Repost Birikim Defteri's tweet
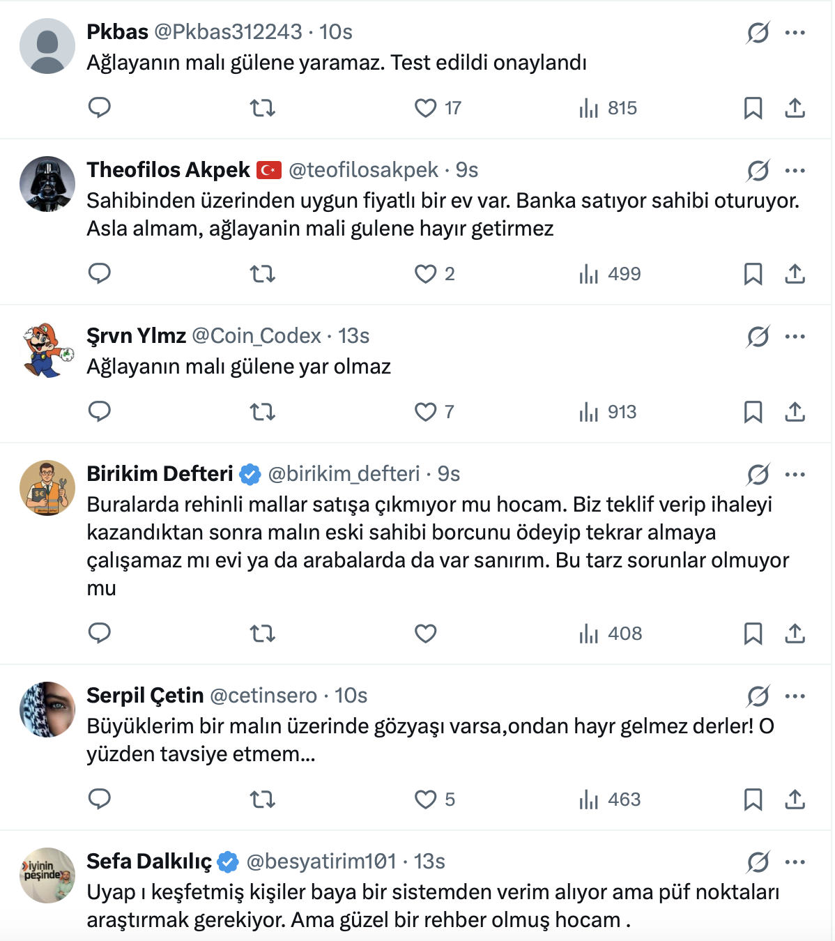The width and height of the screenshot is (835, 941). click(263, 634)
